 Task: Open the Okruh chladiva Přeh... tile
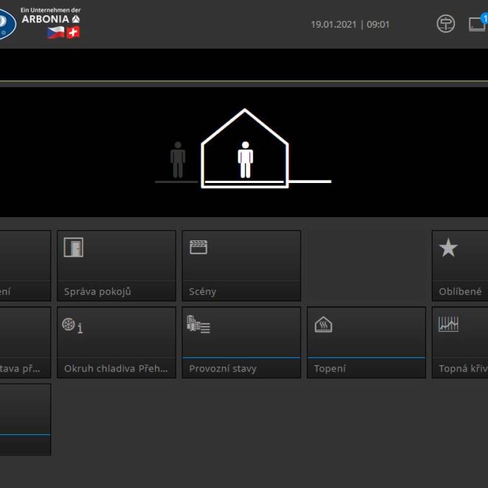pyautogui.click(x=117, y=342)
